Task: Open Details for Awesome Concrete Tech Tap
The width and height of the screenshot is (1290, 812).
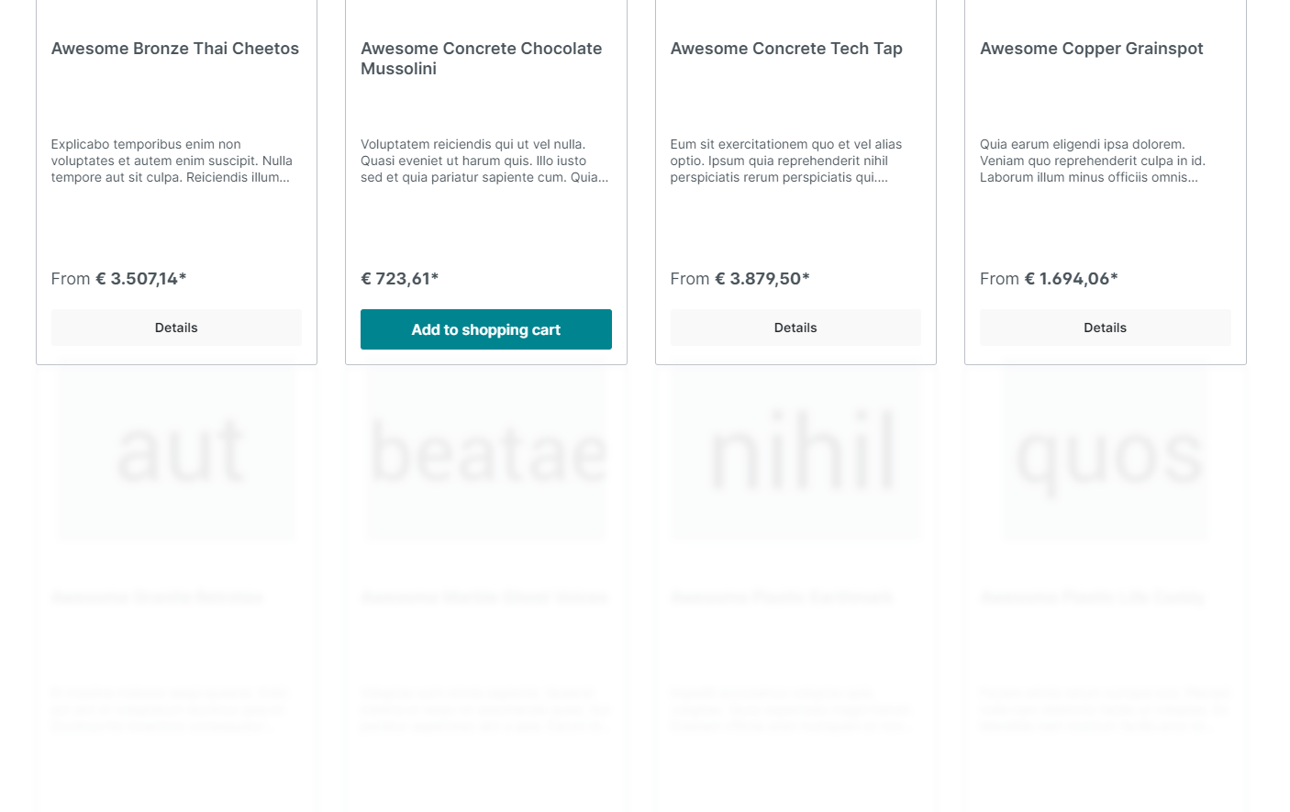Action: 795,328
